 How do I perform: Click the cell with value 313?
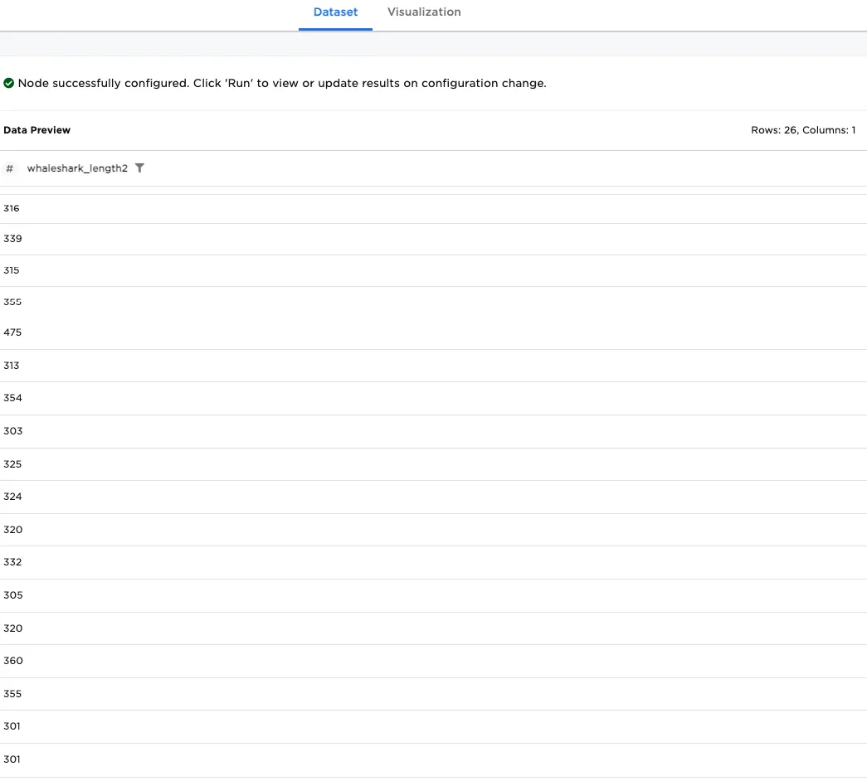point(12,365)
